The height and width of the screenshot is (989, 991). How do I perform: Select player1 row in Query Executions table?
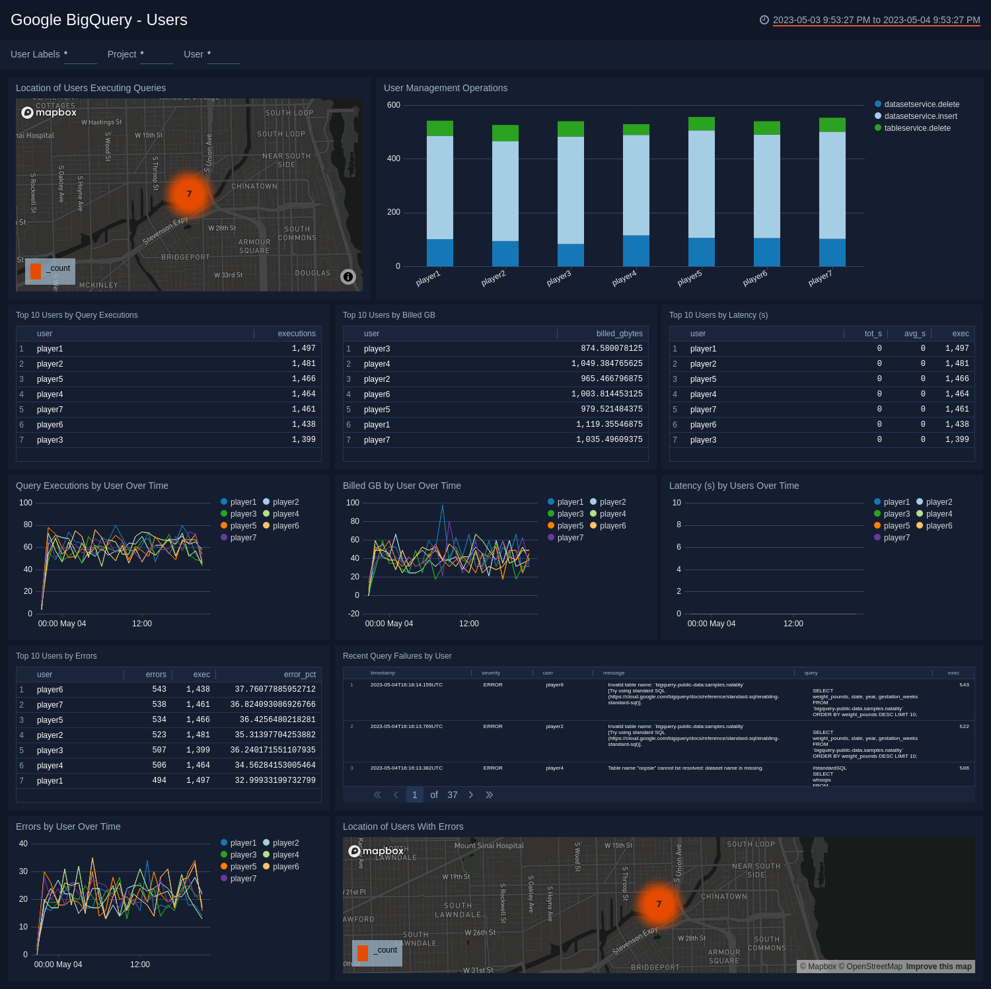pyautogui.click(x=168, y=349)
